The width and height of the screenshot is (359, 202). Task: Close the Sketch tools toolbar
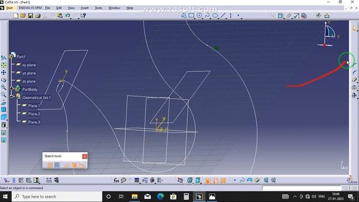click(85, 156)
